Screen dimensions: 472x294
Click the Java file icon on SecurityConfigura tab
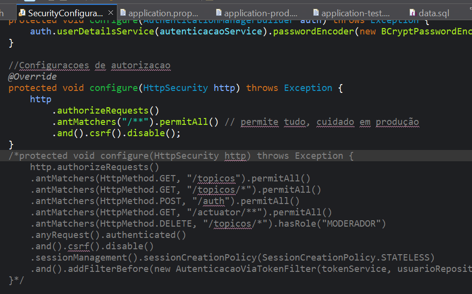[22, 13]
